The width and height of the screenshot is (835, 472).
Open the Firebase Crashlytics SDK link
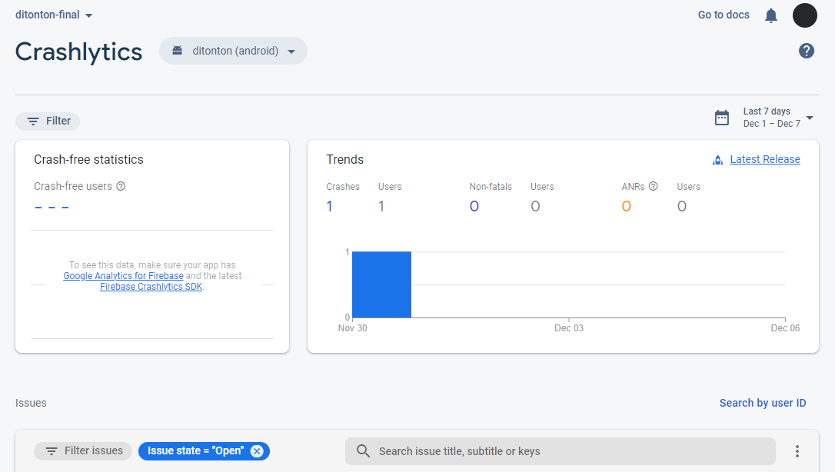[151, 286]
